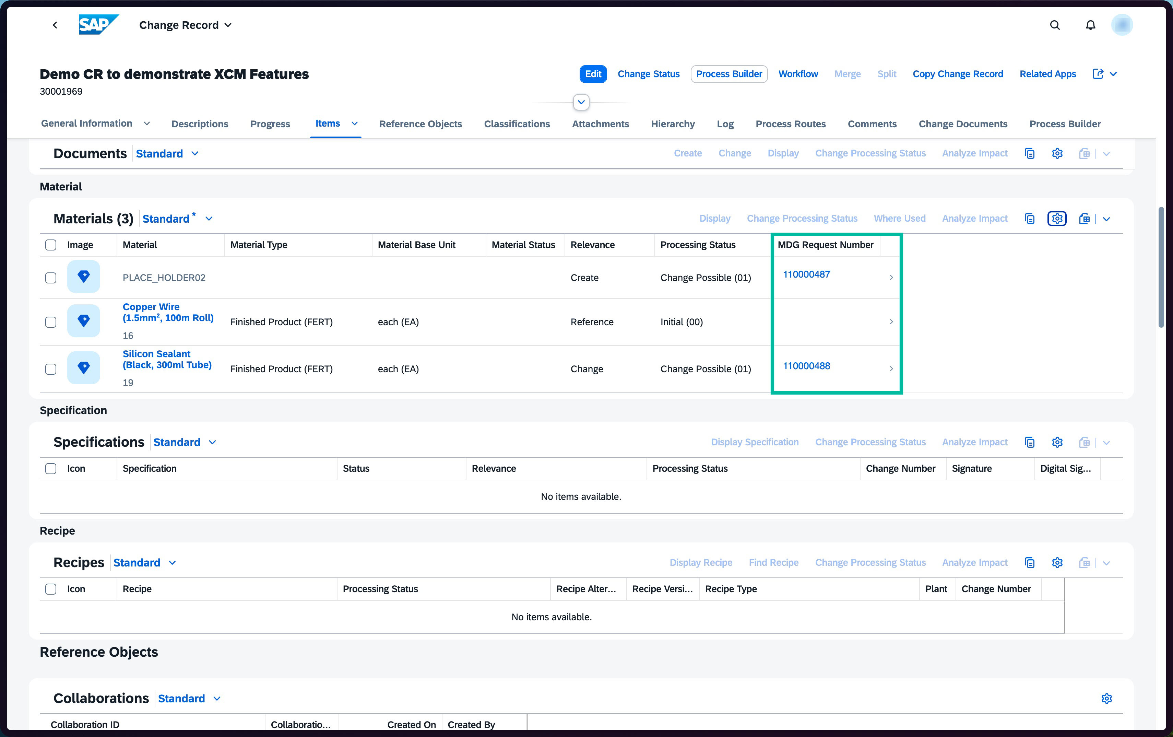The image size is (1173, 737).
Task: Open Recipes Standard view dropdown
Action: (x=172, y=563)
